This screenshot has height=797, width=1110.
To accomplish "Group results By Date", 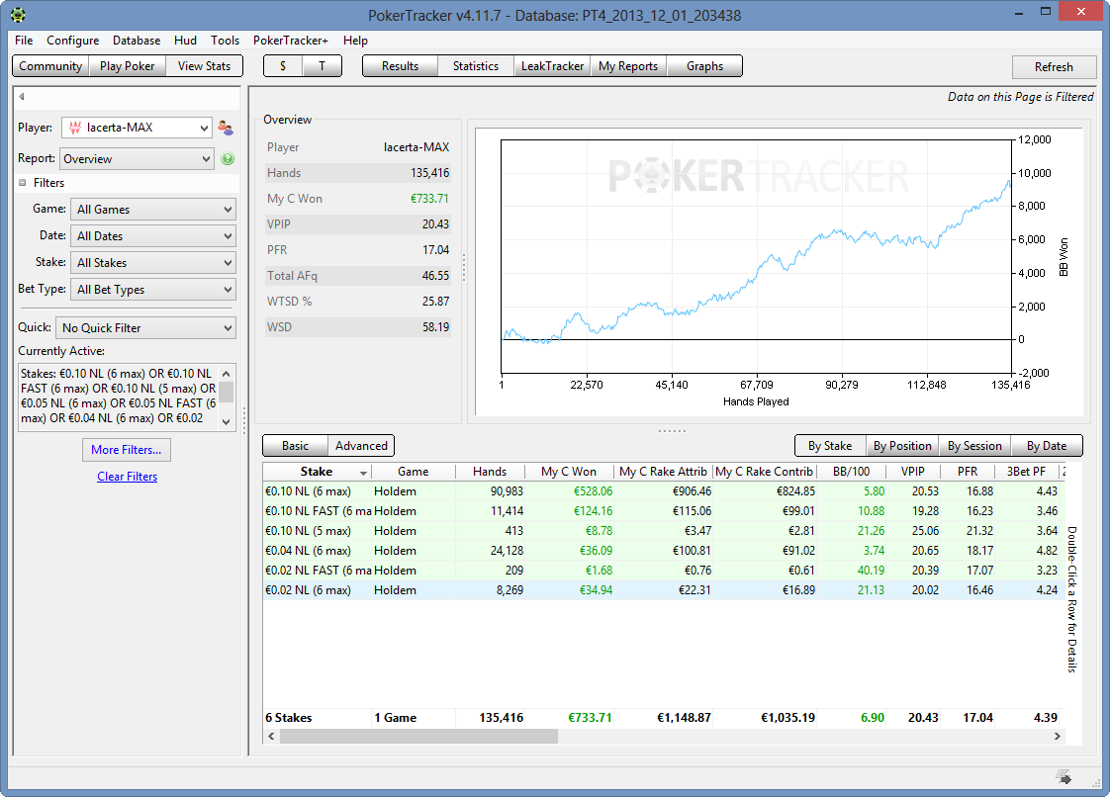I will [1047, 446].
